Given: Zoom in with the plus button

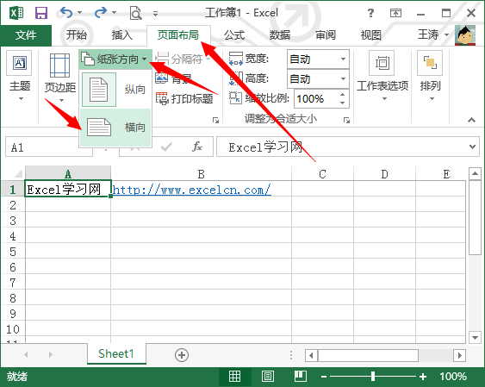Looking at the screenshot, I should 423,377.
